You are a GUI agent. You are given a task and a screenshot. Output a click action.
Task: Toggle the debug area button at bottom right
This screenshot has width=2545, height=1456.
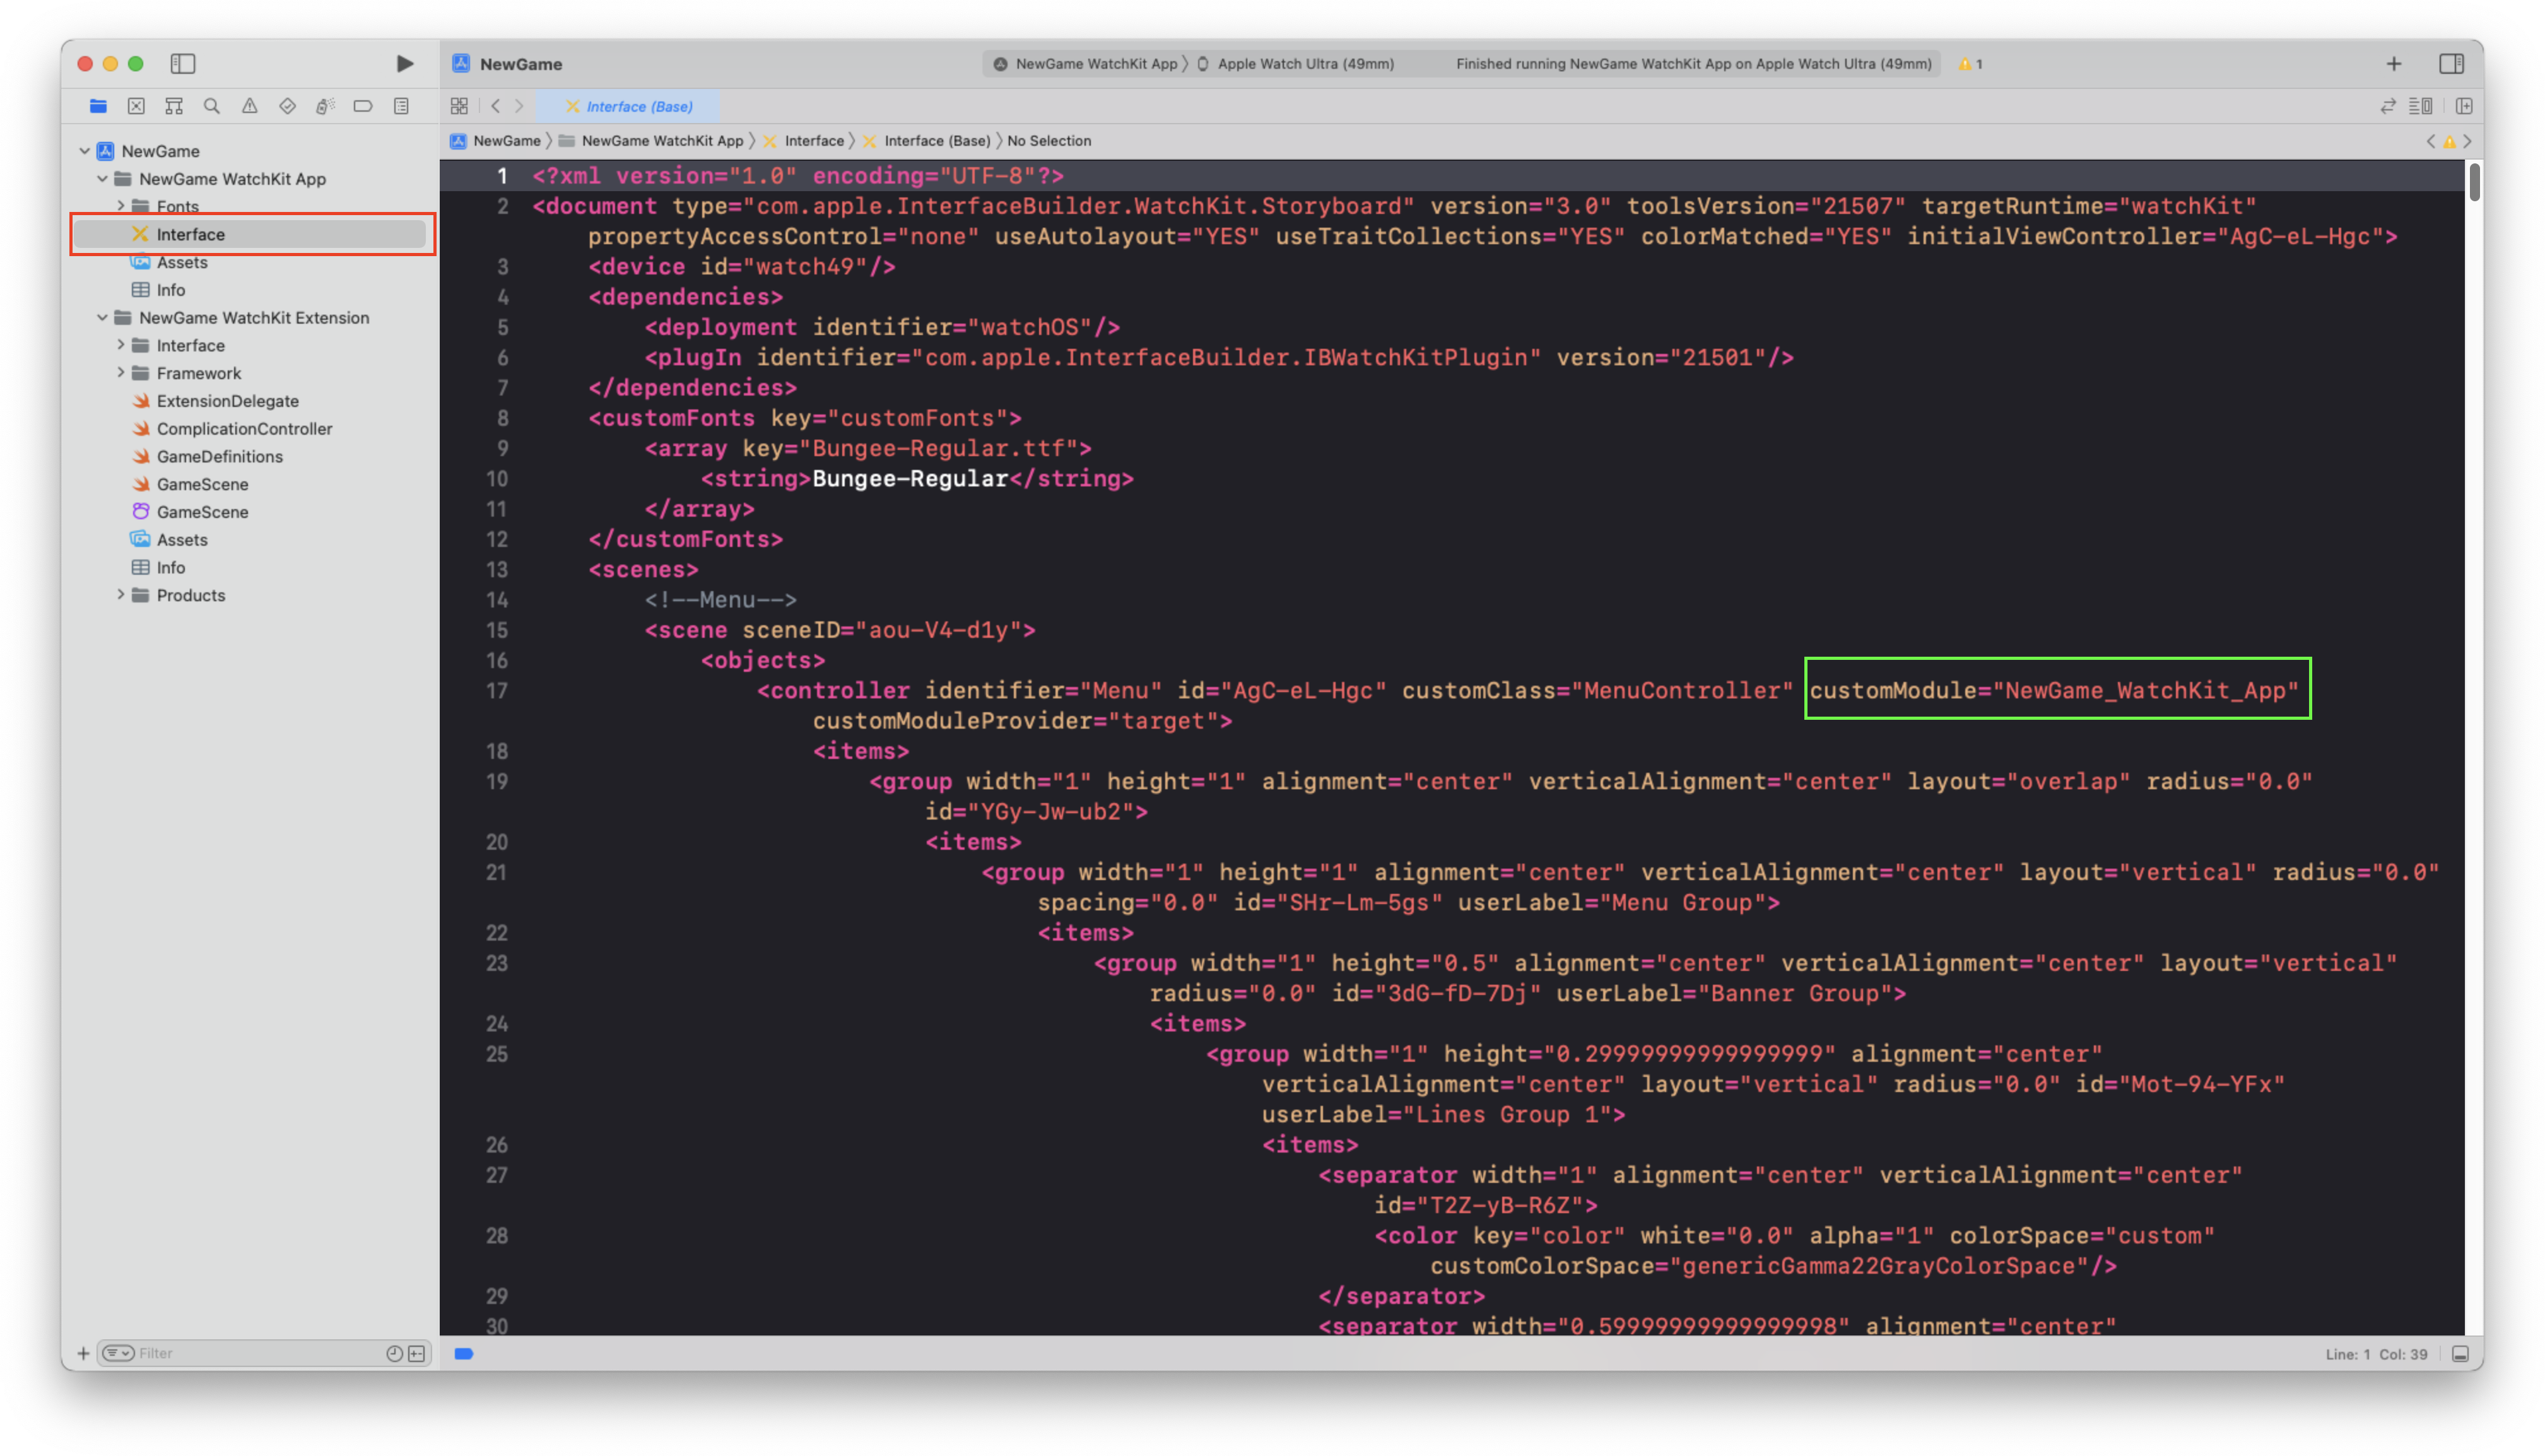2460,1354
